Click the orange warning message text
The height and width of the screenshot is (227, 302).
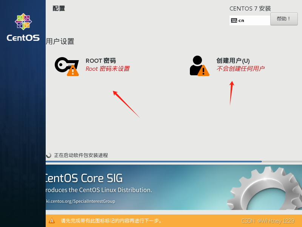point(111,221)
